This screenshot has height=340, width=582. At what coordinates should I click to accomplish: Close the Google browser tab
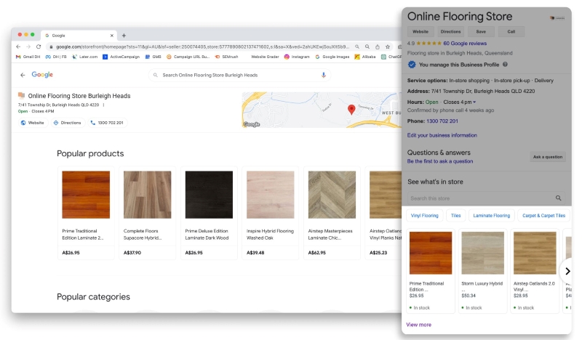pos(112,36)
